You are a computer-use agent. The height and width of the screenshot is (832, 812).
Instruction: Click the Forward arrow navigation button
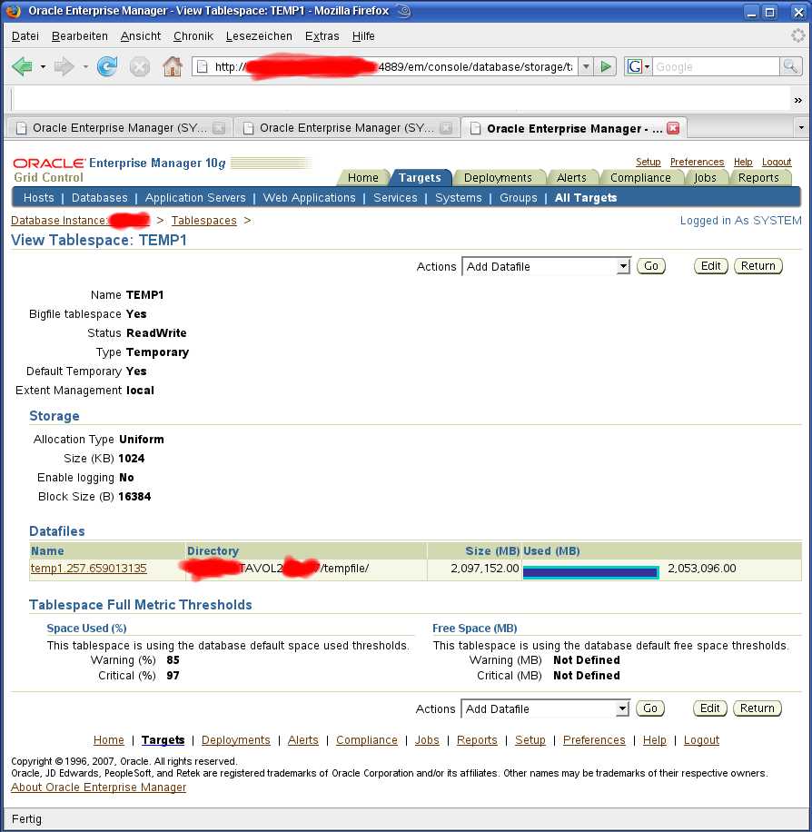(64, 67)
